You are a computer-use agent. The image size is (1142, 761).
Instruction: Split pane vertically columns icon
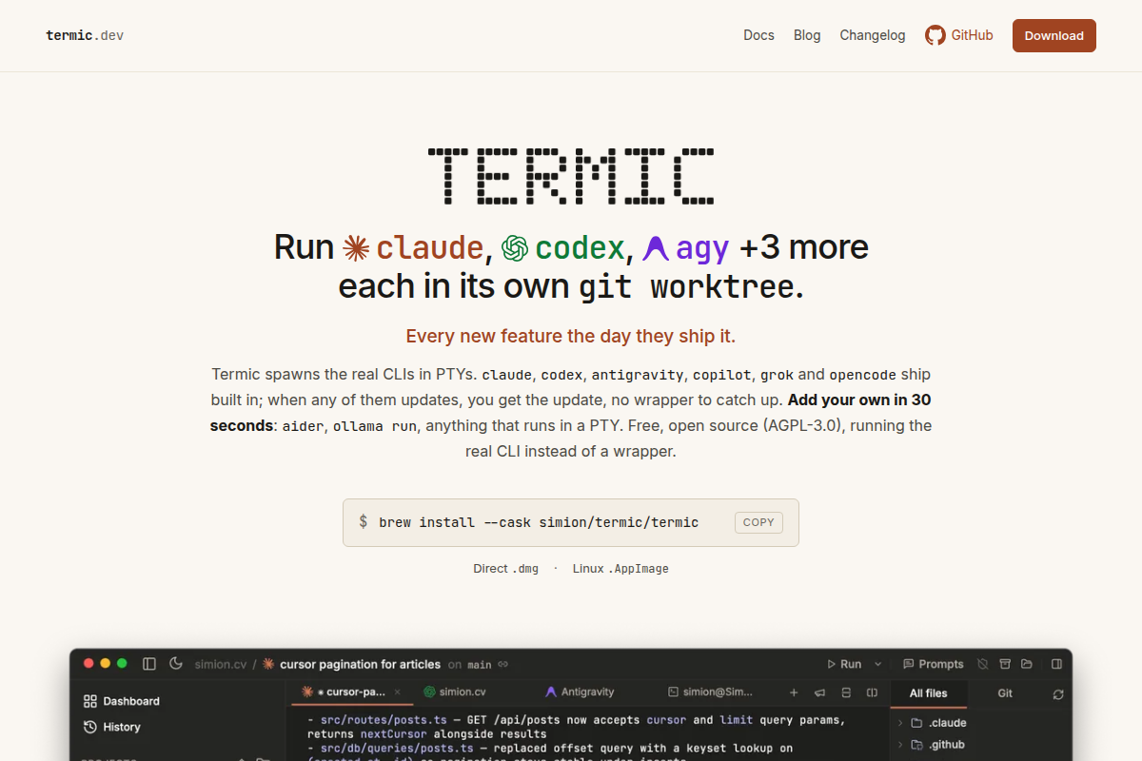(872, 693)
